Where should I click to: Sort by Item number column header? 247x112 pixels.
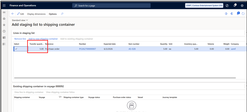(134, 44)
